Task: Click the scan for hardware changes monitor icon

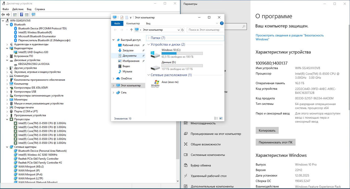Action: pos(33,15)
